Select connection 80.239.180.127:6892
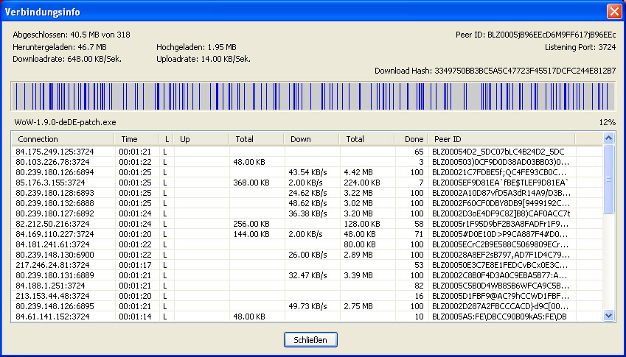The image size is (626, 357). [x=307, y=213]
